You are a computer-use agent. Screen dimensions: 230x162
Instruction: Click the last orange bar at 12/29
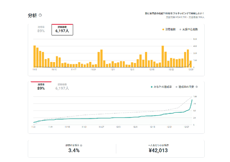click(191, 64)
